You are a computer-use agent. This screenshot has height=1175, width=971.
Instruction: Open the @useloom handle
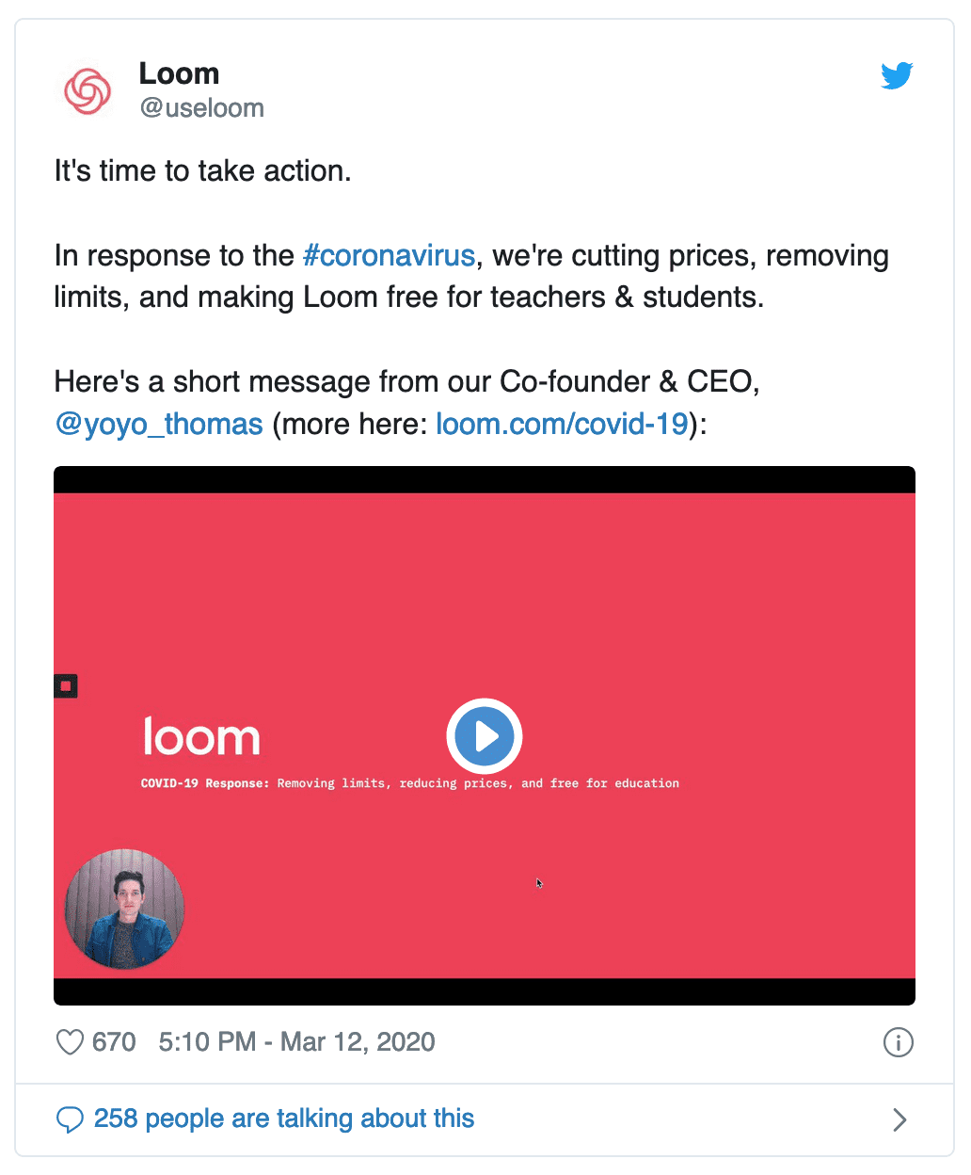(x=201, y=108)
